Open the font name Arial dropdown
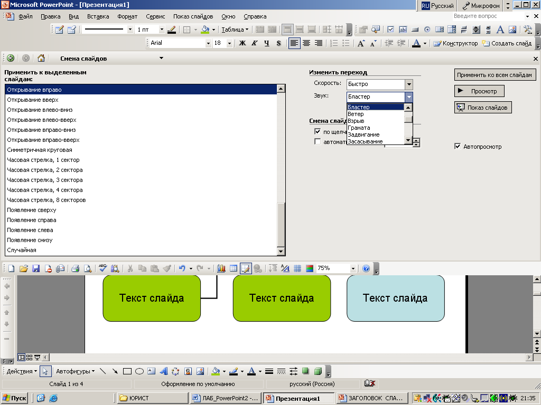The width and height of the screenshot is (541, 405). (x=208, y=43)
